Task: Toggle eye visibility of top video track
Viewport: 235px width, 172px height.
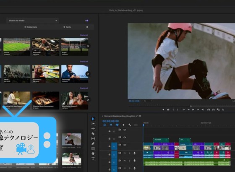Action: coord(125,130)
